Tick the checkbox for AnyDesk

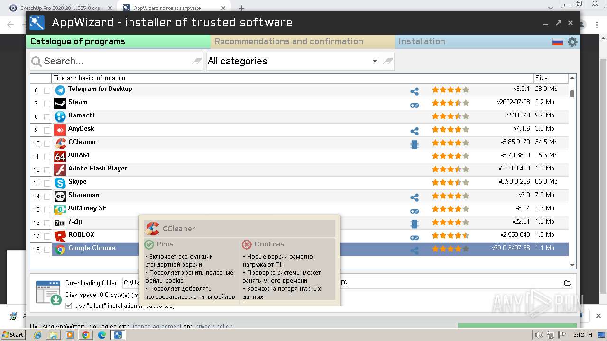pyautogui.click(x=47, y=130)
